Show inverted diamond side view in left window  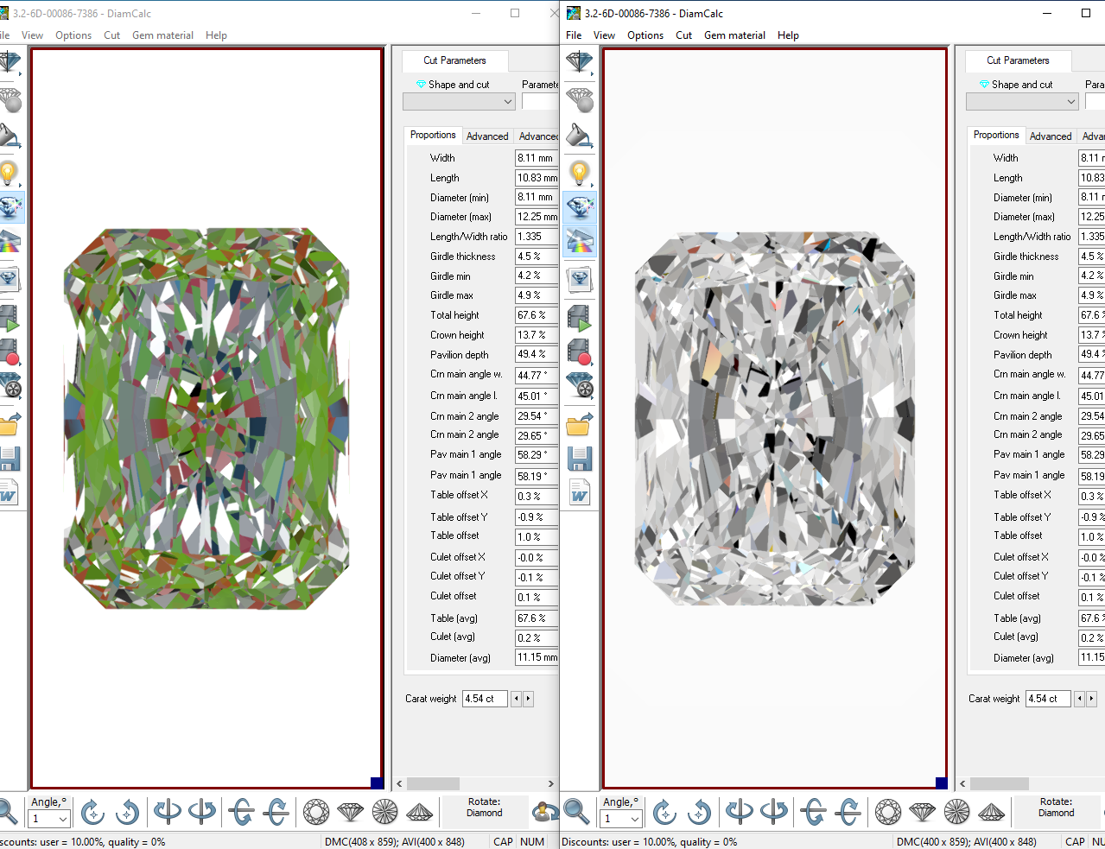(420, 812)
